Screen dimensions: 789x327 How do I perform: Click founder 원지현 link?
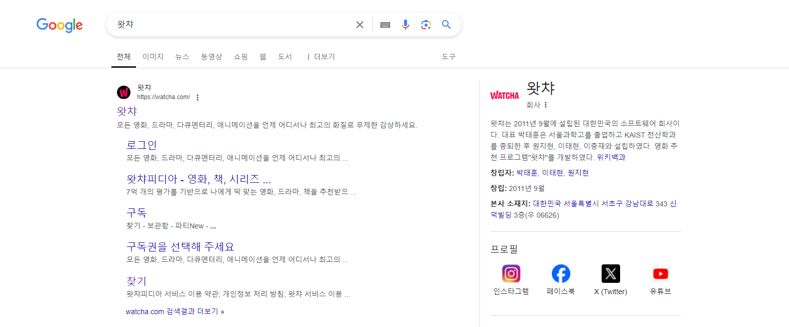[578, 173]
